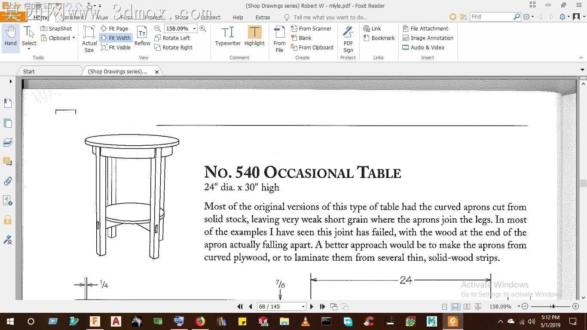
Task: Open Reflow view
Action: [x=142, y=36]
